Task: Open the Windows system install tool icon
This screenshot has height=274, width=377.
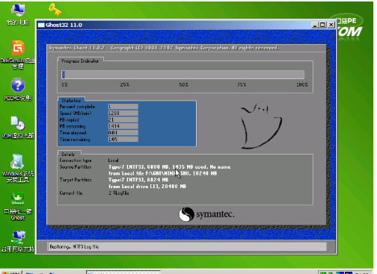Action: 18,168
